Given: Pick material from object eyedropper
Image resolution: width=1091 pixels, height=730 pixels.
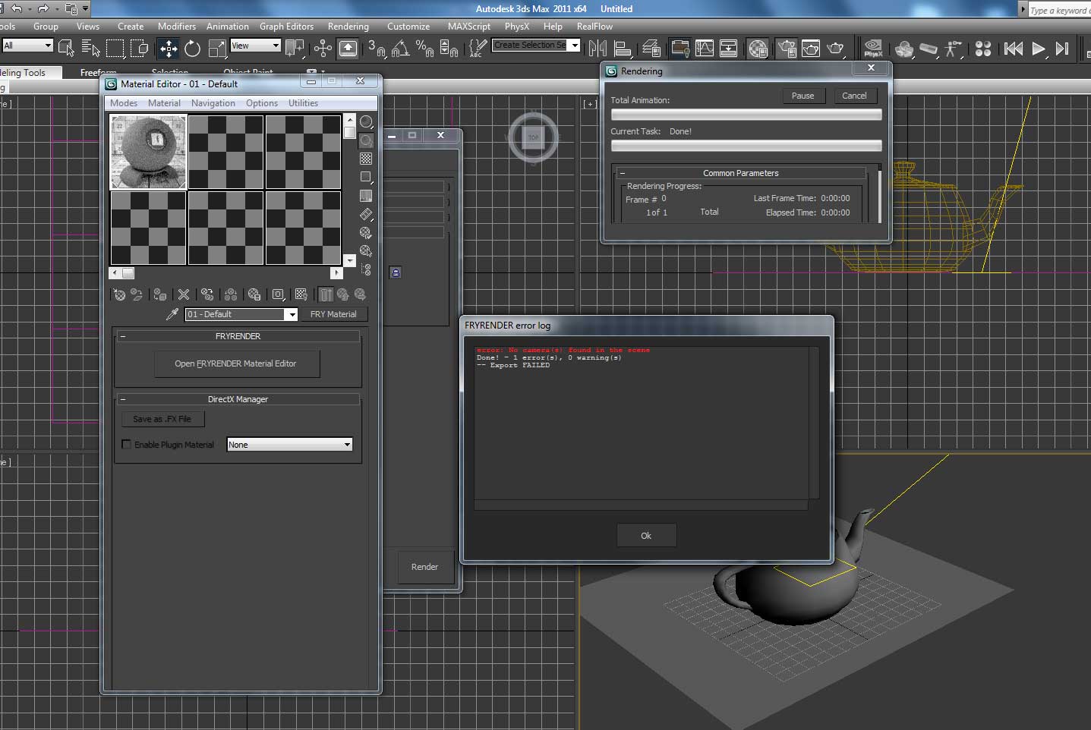Looking at the screenshot, I should [x=172, y=314].
